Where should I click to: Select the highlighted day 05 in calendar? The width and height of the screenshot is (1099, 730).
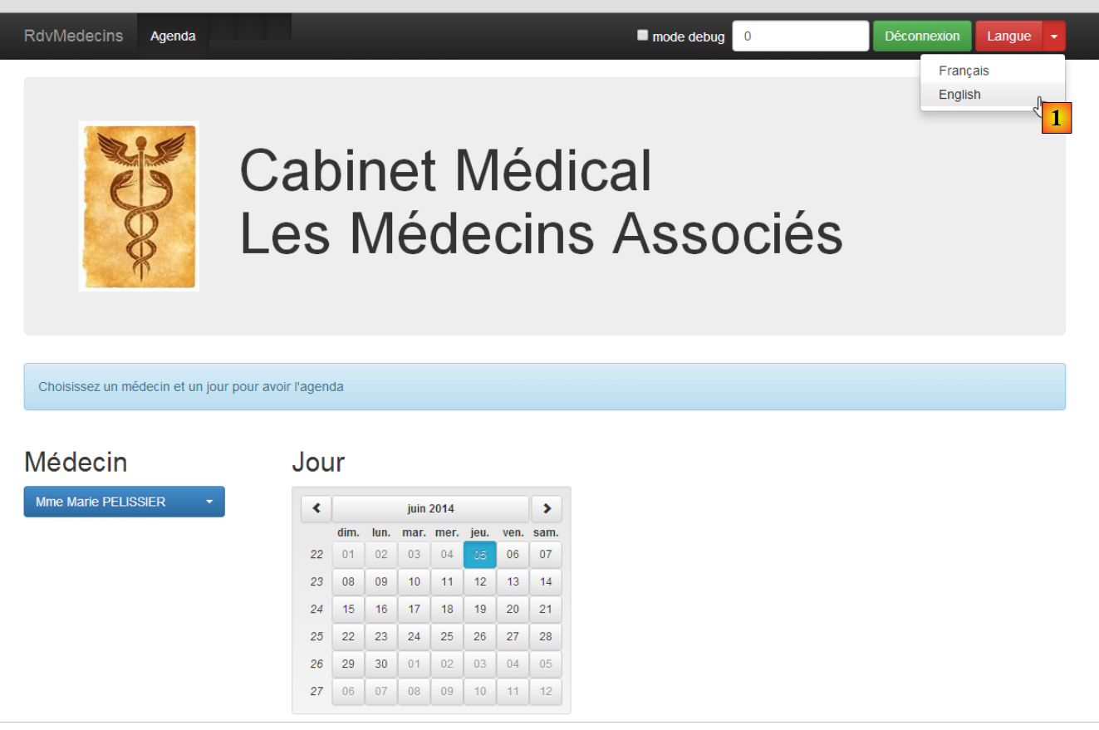pos(480,555)
